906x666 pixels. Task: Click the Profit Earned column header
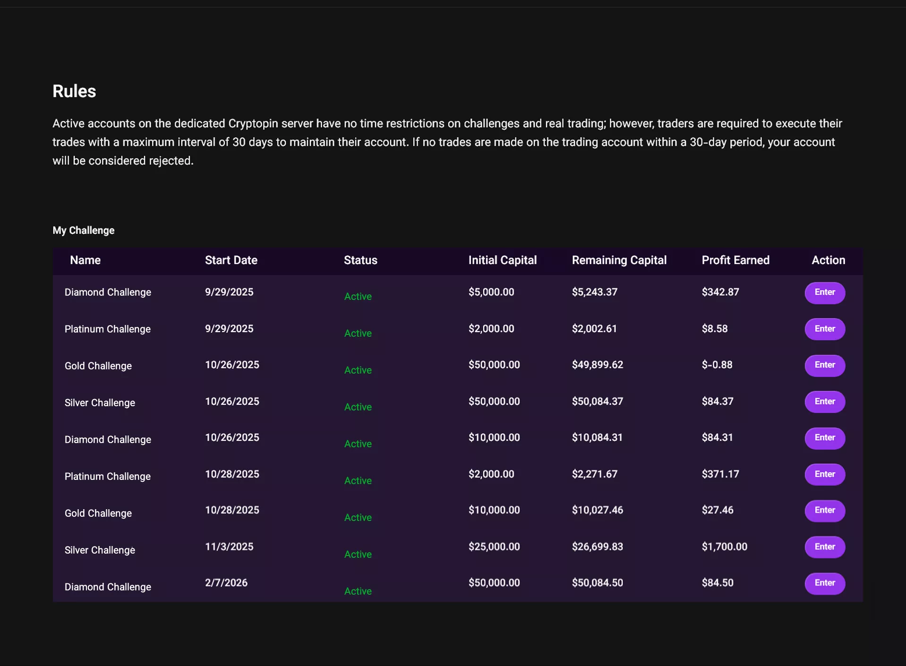735,260
